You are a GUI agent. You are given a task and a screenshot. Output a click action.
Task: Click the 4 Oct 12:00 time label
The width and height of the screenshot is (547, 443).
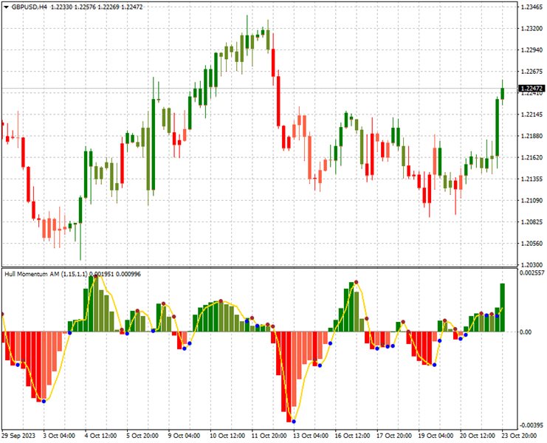(100, 436)
